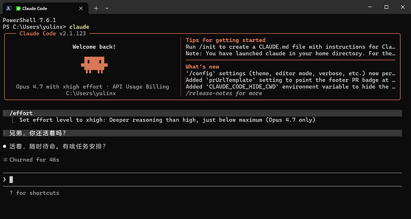The width and height of the screenshot is (411, 219).
Task: Click the 'Claude Code v2.1.123' box title
Action: [x=52, y=33]
